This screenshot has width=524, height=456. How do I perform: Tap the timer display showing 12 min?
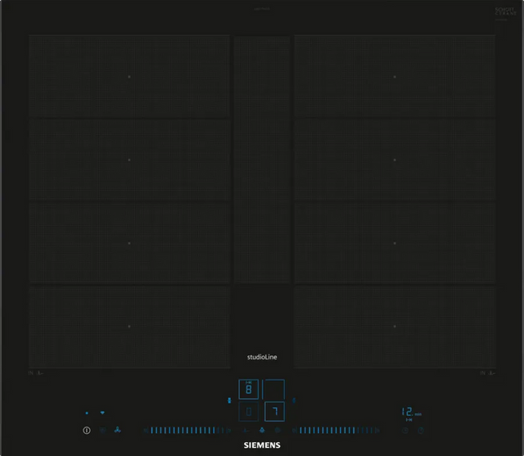tap(409, 413)
